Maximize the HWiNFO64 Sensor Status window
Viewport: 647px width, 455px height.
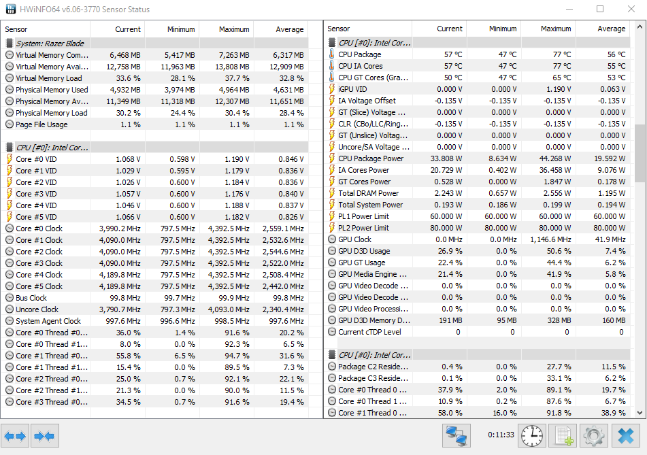(600, 9)
